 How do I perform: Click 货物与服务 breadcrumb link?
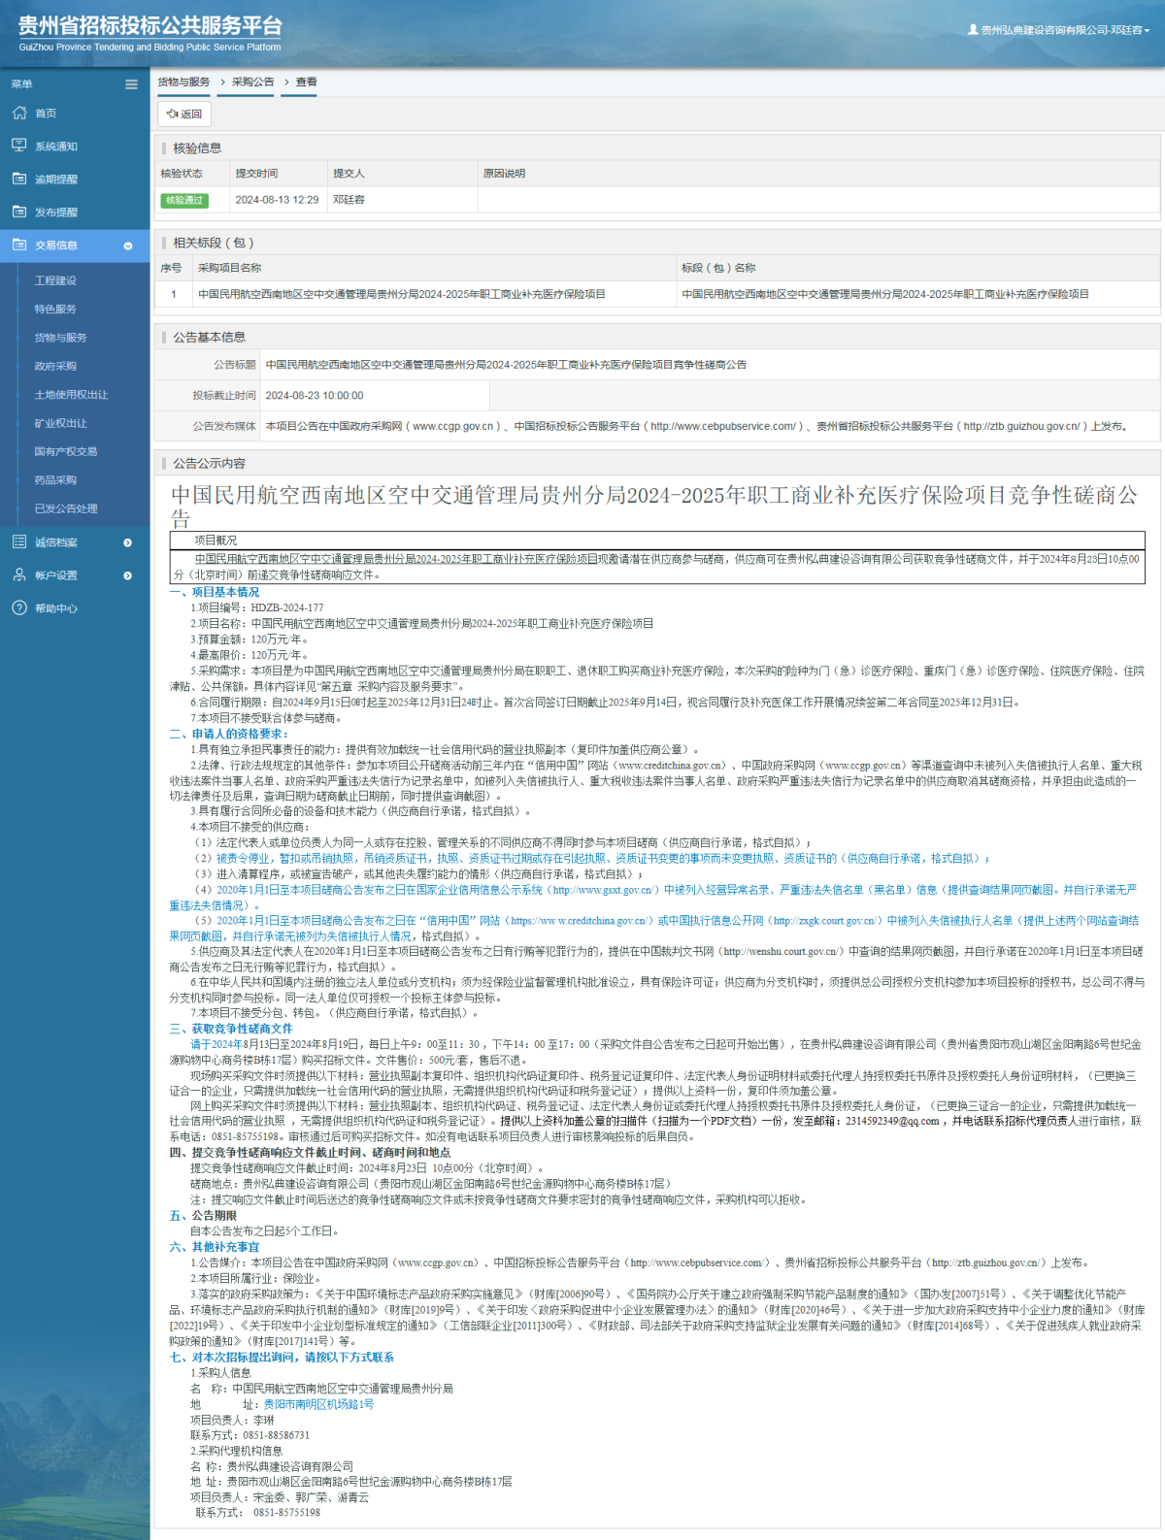click(x=183, y=82)
